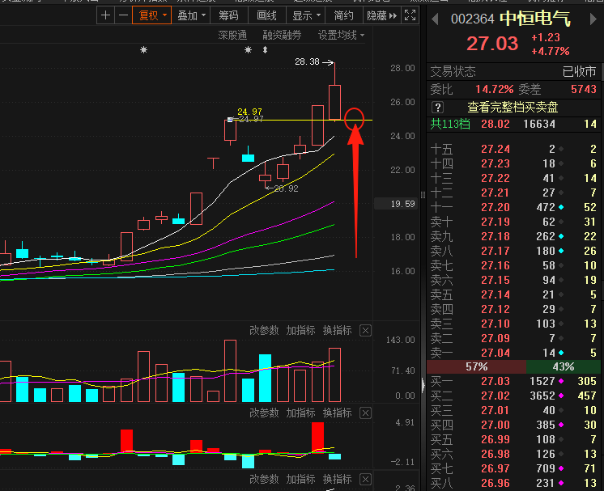Viewport: 604px width, 491px height.
Task: Click the 深股通 tag
Action: (232, 35)
